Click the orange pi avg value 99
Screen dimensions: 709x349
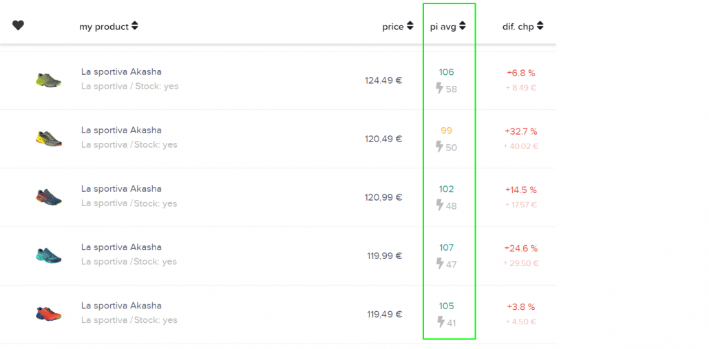(x=446, y=131)
